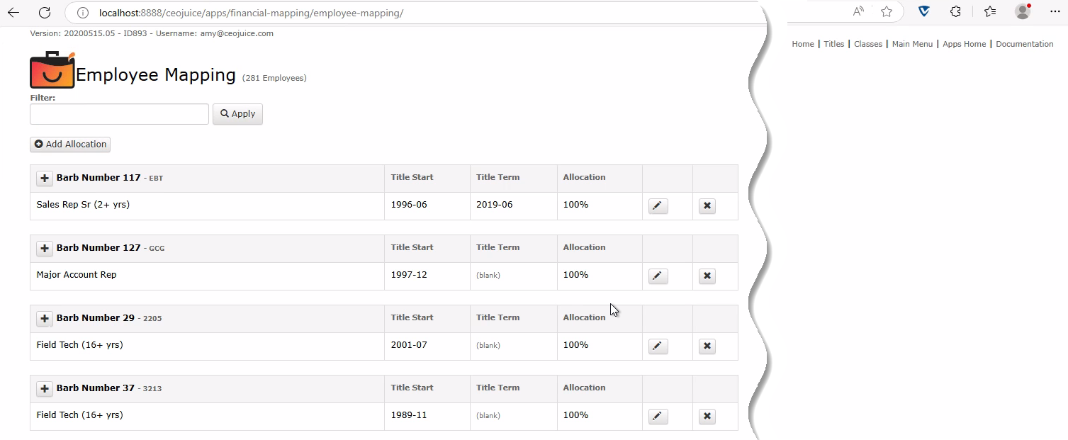Viewport: 1068px width, 440px height.
Task: Click into the Filter text field
Action: pos(119,114)
